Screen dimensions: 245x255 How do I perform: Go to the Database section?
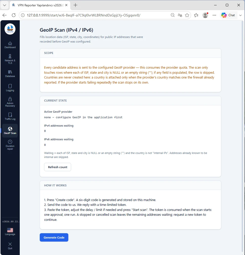[x=10, y=74]
